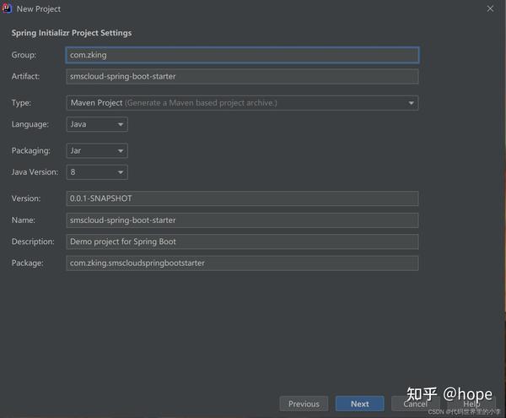Close the New Project dialog

pyautogui.click(x=490, y=8)
